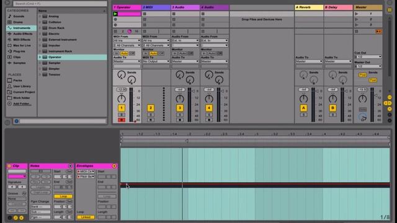This screenshot has height=223, width=397.
Task: Open Current Project in Places
Action: coord(24,92)
